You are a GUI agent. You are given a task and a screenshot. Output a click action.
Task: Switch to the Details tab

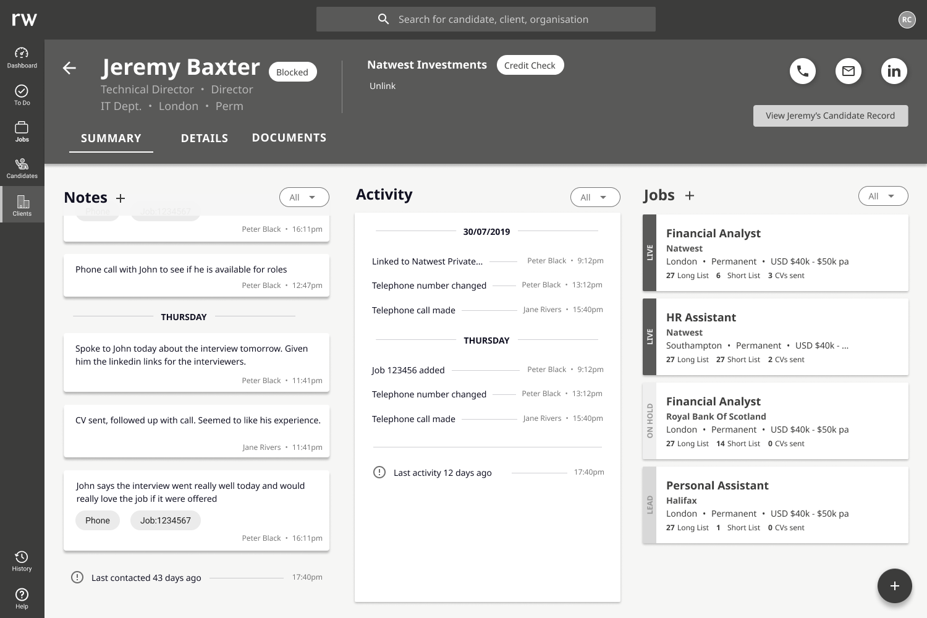click(205, 138)
